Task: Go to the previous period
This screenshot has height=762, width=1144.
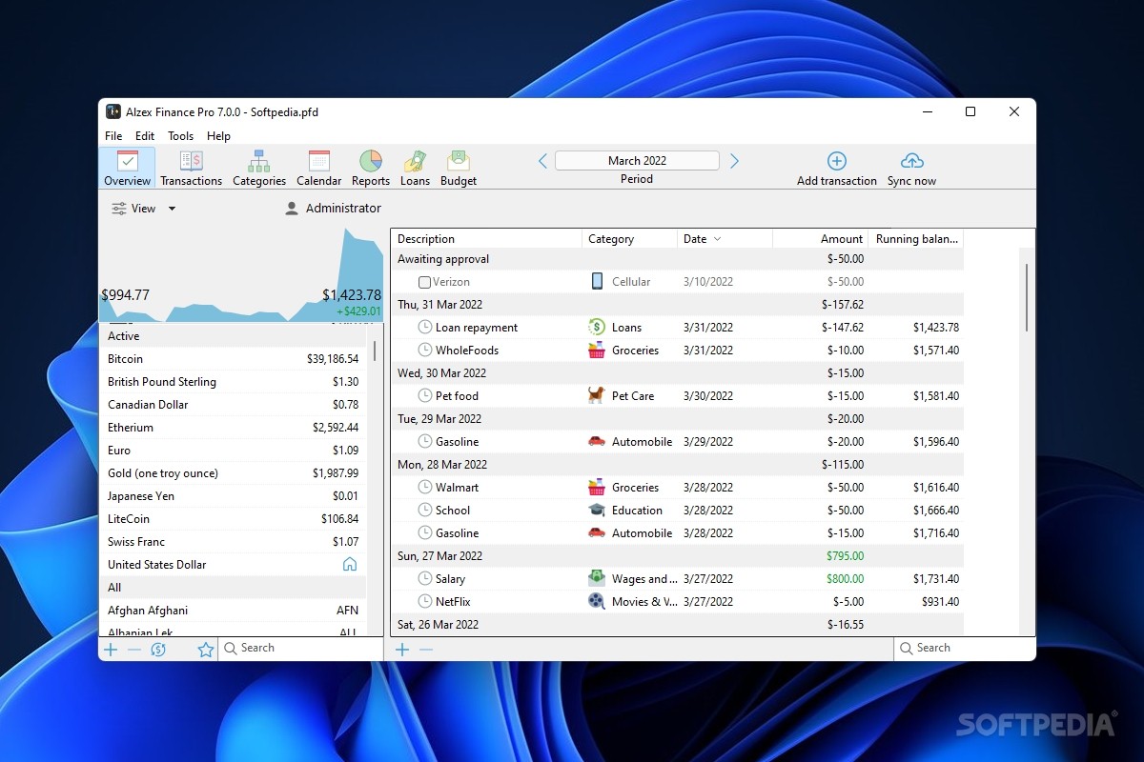Action: point(542,161)
